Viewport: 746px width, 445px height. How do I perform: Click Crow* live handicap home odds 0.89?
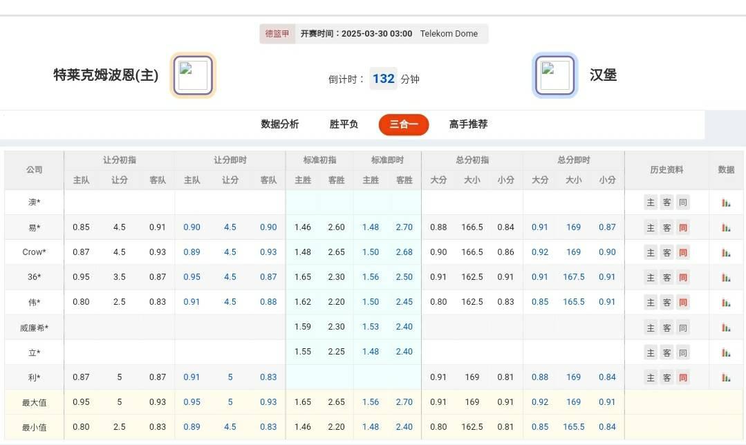point(192,252)
